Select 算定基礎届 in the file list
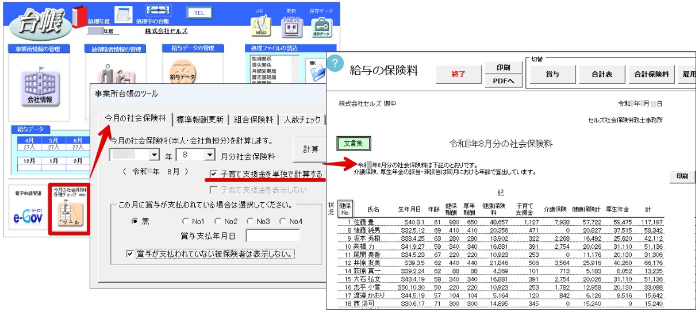The image size is (699, 312). click(264, 77)
